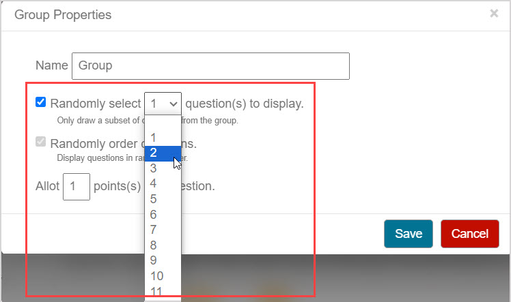Toggle the Randomly order questions checkbox
Image resolution: width=511 pixels, height=302 pixels.
point(41,143)
